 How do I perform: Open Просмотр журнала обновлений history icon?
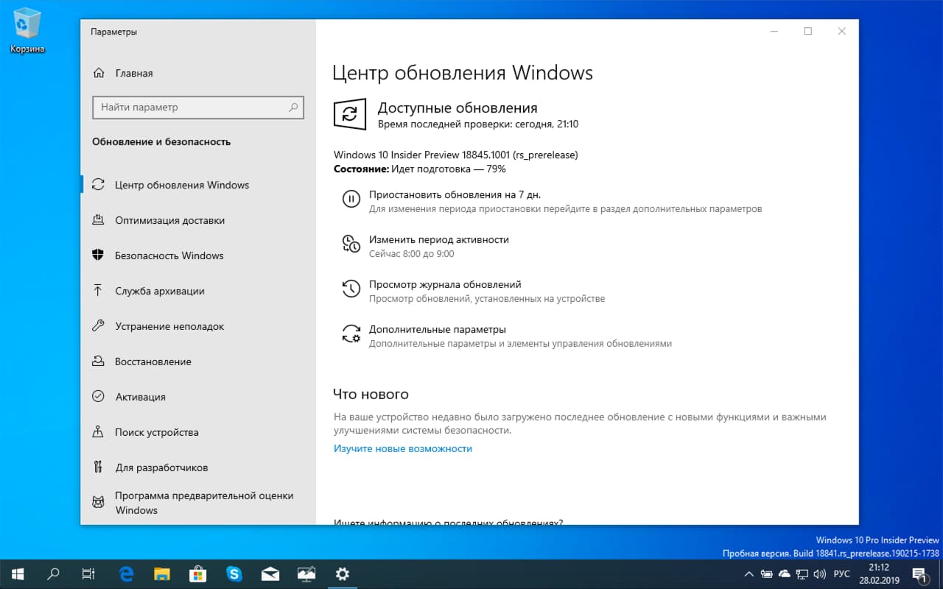[x=351, y=289]
